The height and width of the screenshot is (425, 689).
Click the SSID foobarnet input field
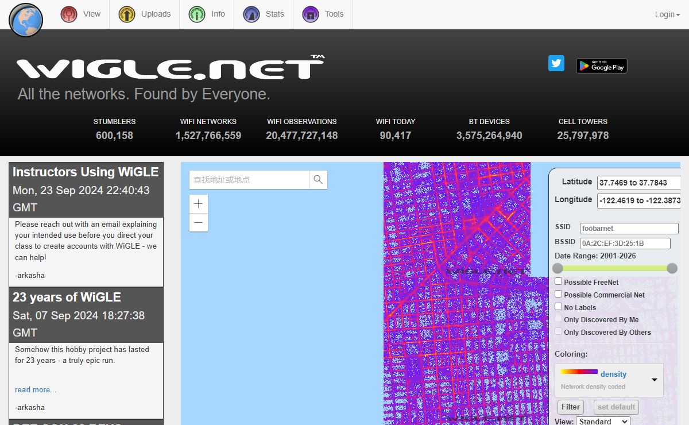pyautogui.click(x=629, y=229)
